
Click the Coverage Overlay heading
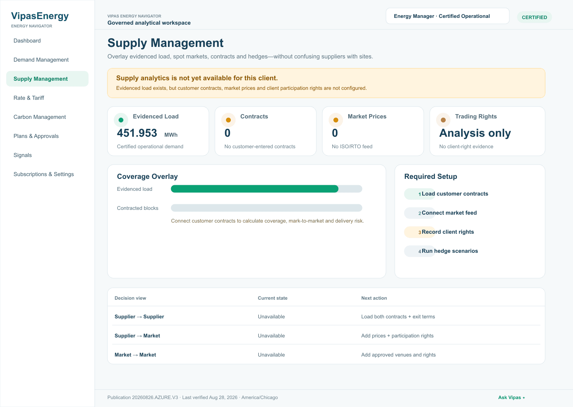147,176
